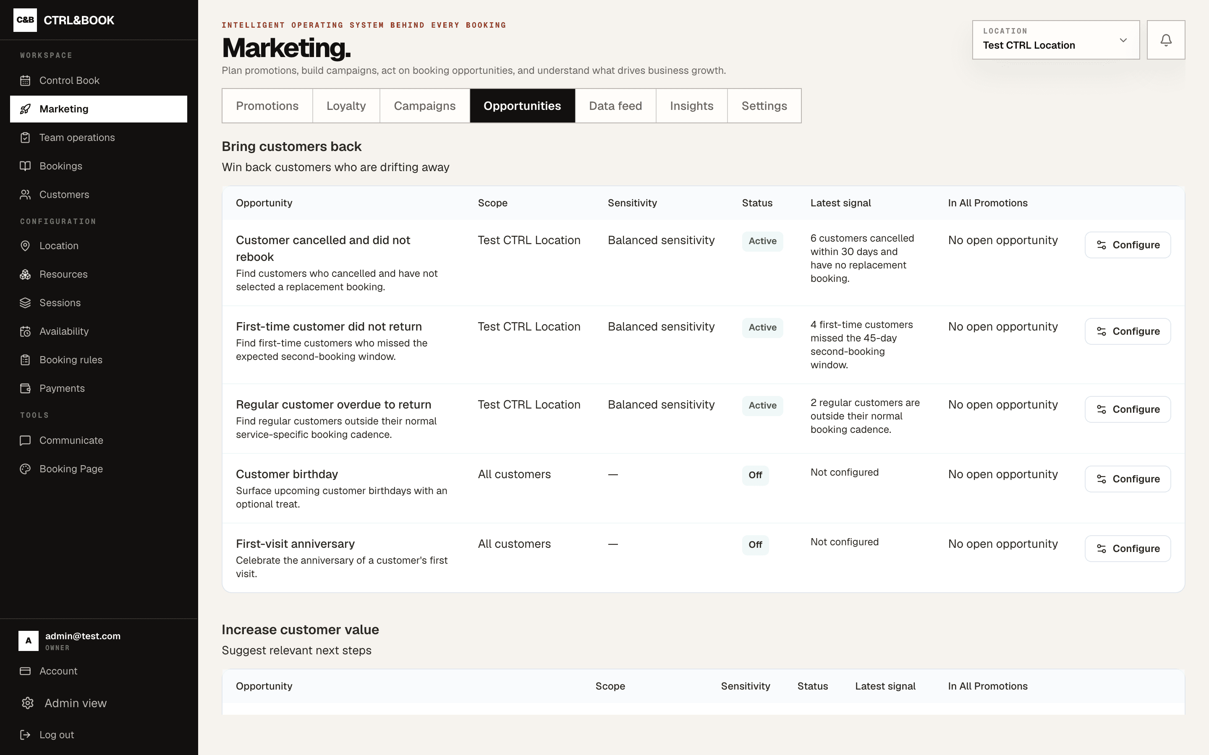Click the Booking Page palette icon
The height and width of the screenshot is (755, 1209).
tap(25, 469)
